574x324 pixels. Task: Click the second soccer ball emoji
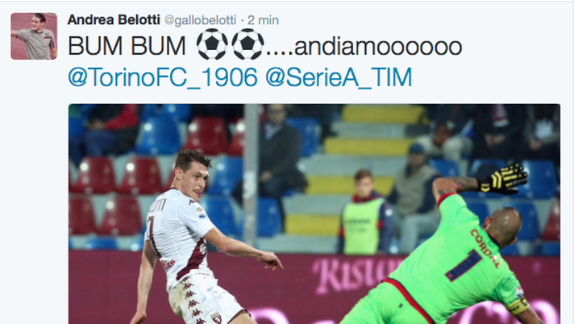click(247, 44)
